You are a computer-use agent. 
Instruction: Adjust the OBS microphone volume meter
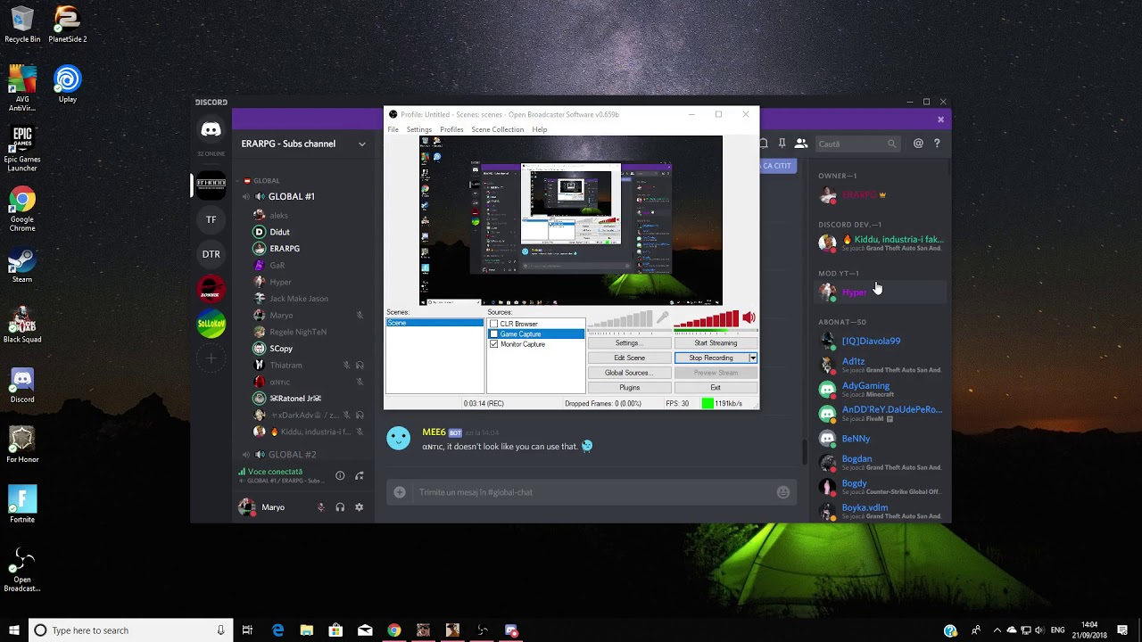pyautogui.click(x=620, y=319)
